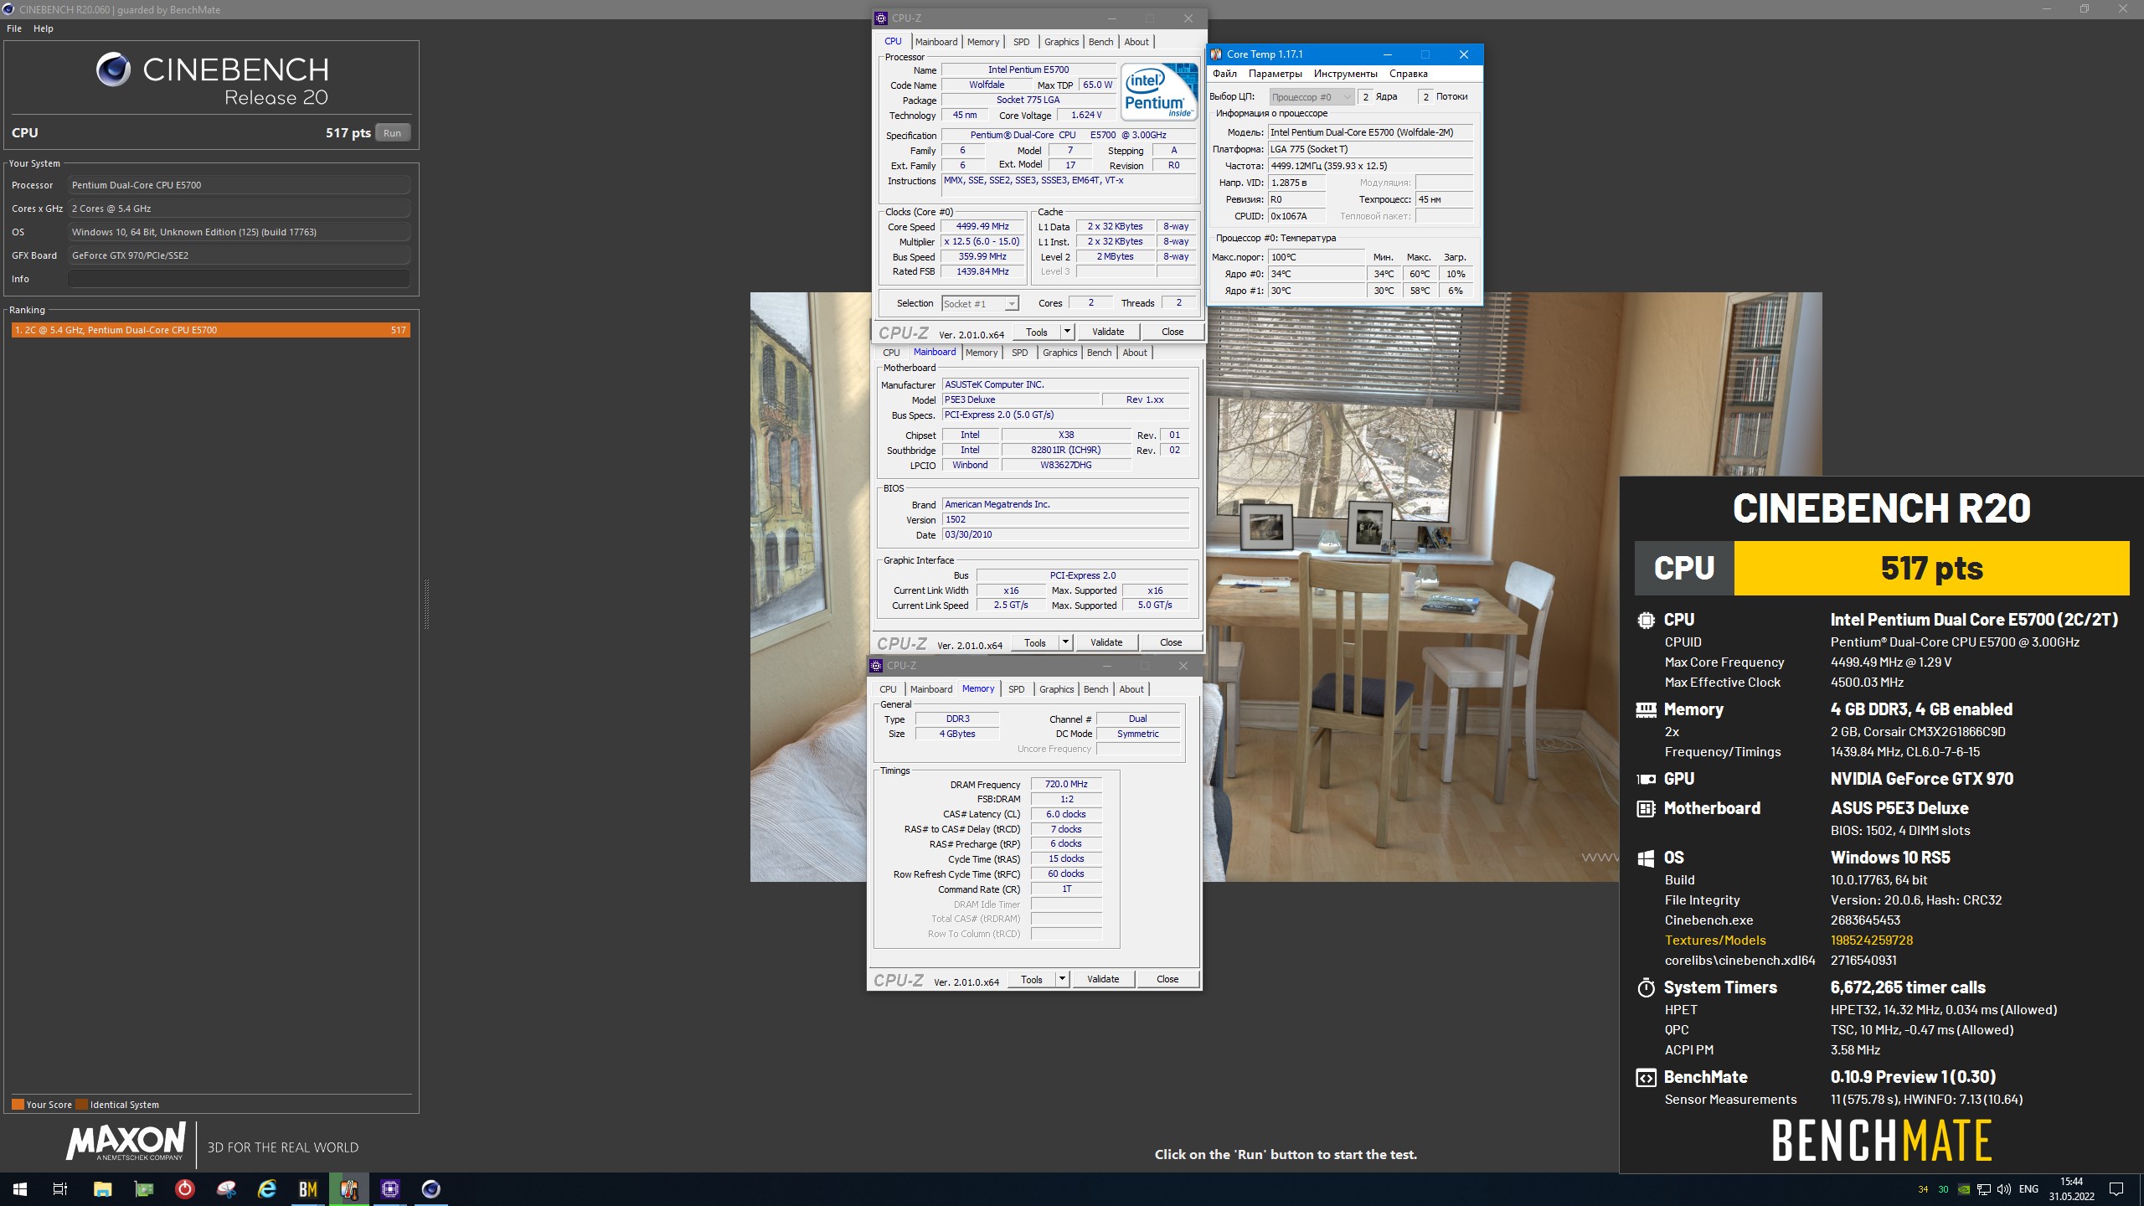Image resolution: width=2144 pixels, height=1206 pixels.
Task: Open the Параметры menu in Core Temp
Action: pyautogui.click(x=1276, y=74)
